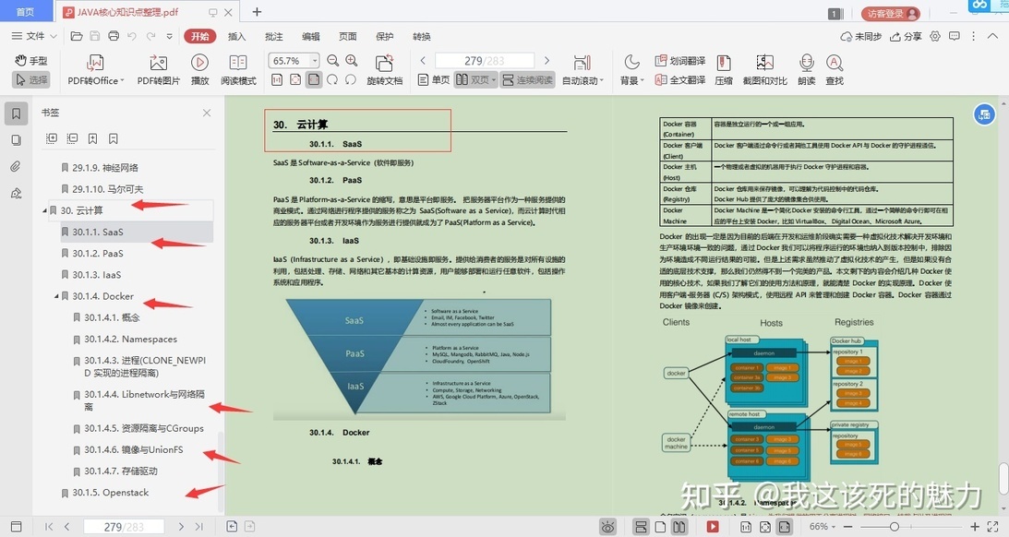Open the 65.7% zoom level dropdown
The image size is (1009, 537).
click(x=315, y=61)
